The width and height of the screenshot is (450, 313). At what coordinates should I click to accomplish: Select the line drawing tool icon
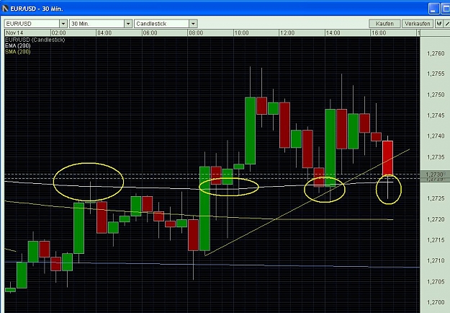point(447,24)
